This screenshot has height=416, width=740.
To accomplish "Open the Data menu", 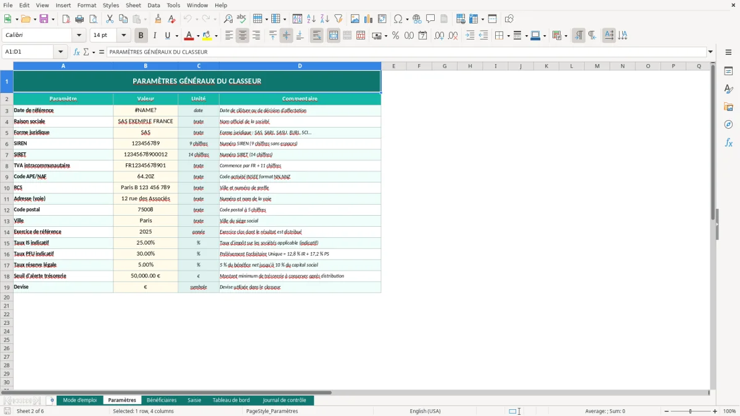I will (154, 5).
